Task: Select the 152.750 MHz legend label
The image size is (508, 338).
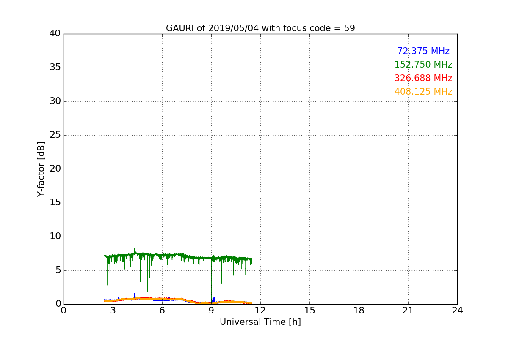Action: (423, 65)
